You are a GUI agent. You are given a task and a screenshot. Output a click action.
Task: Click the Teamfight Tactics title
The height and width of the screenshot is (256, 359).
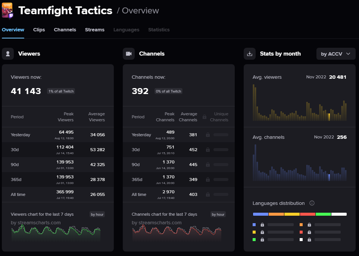pos(65,10)
